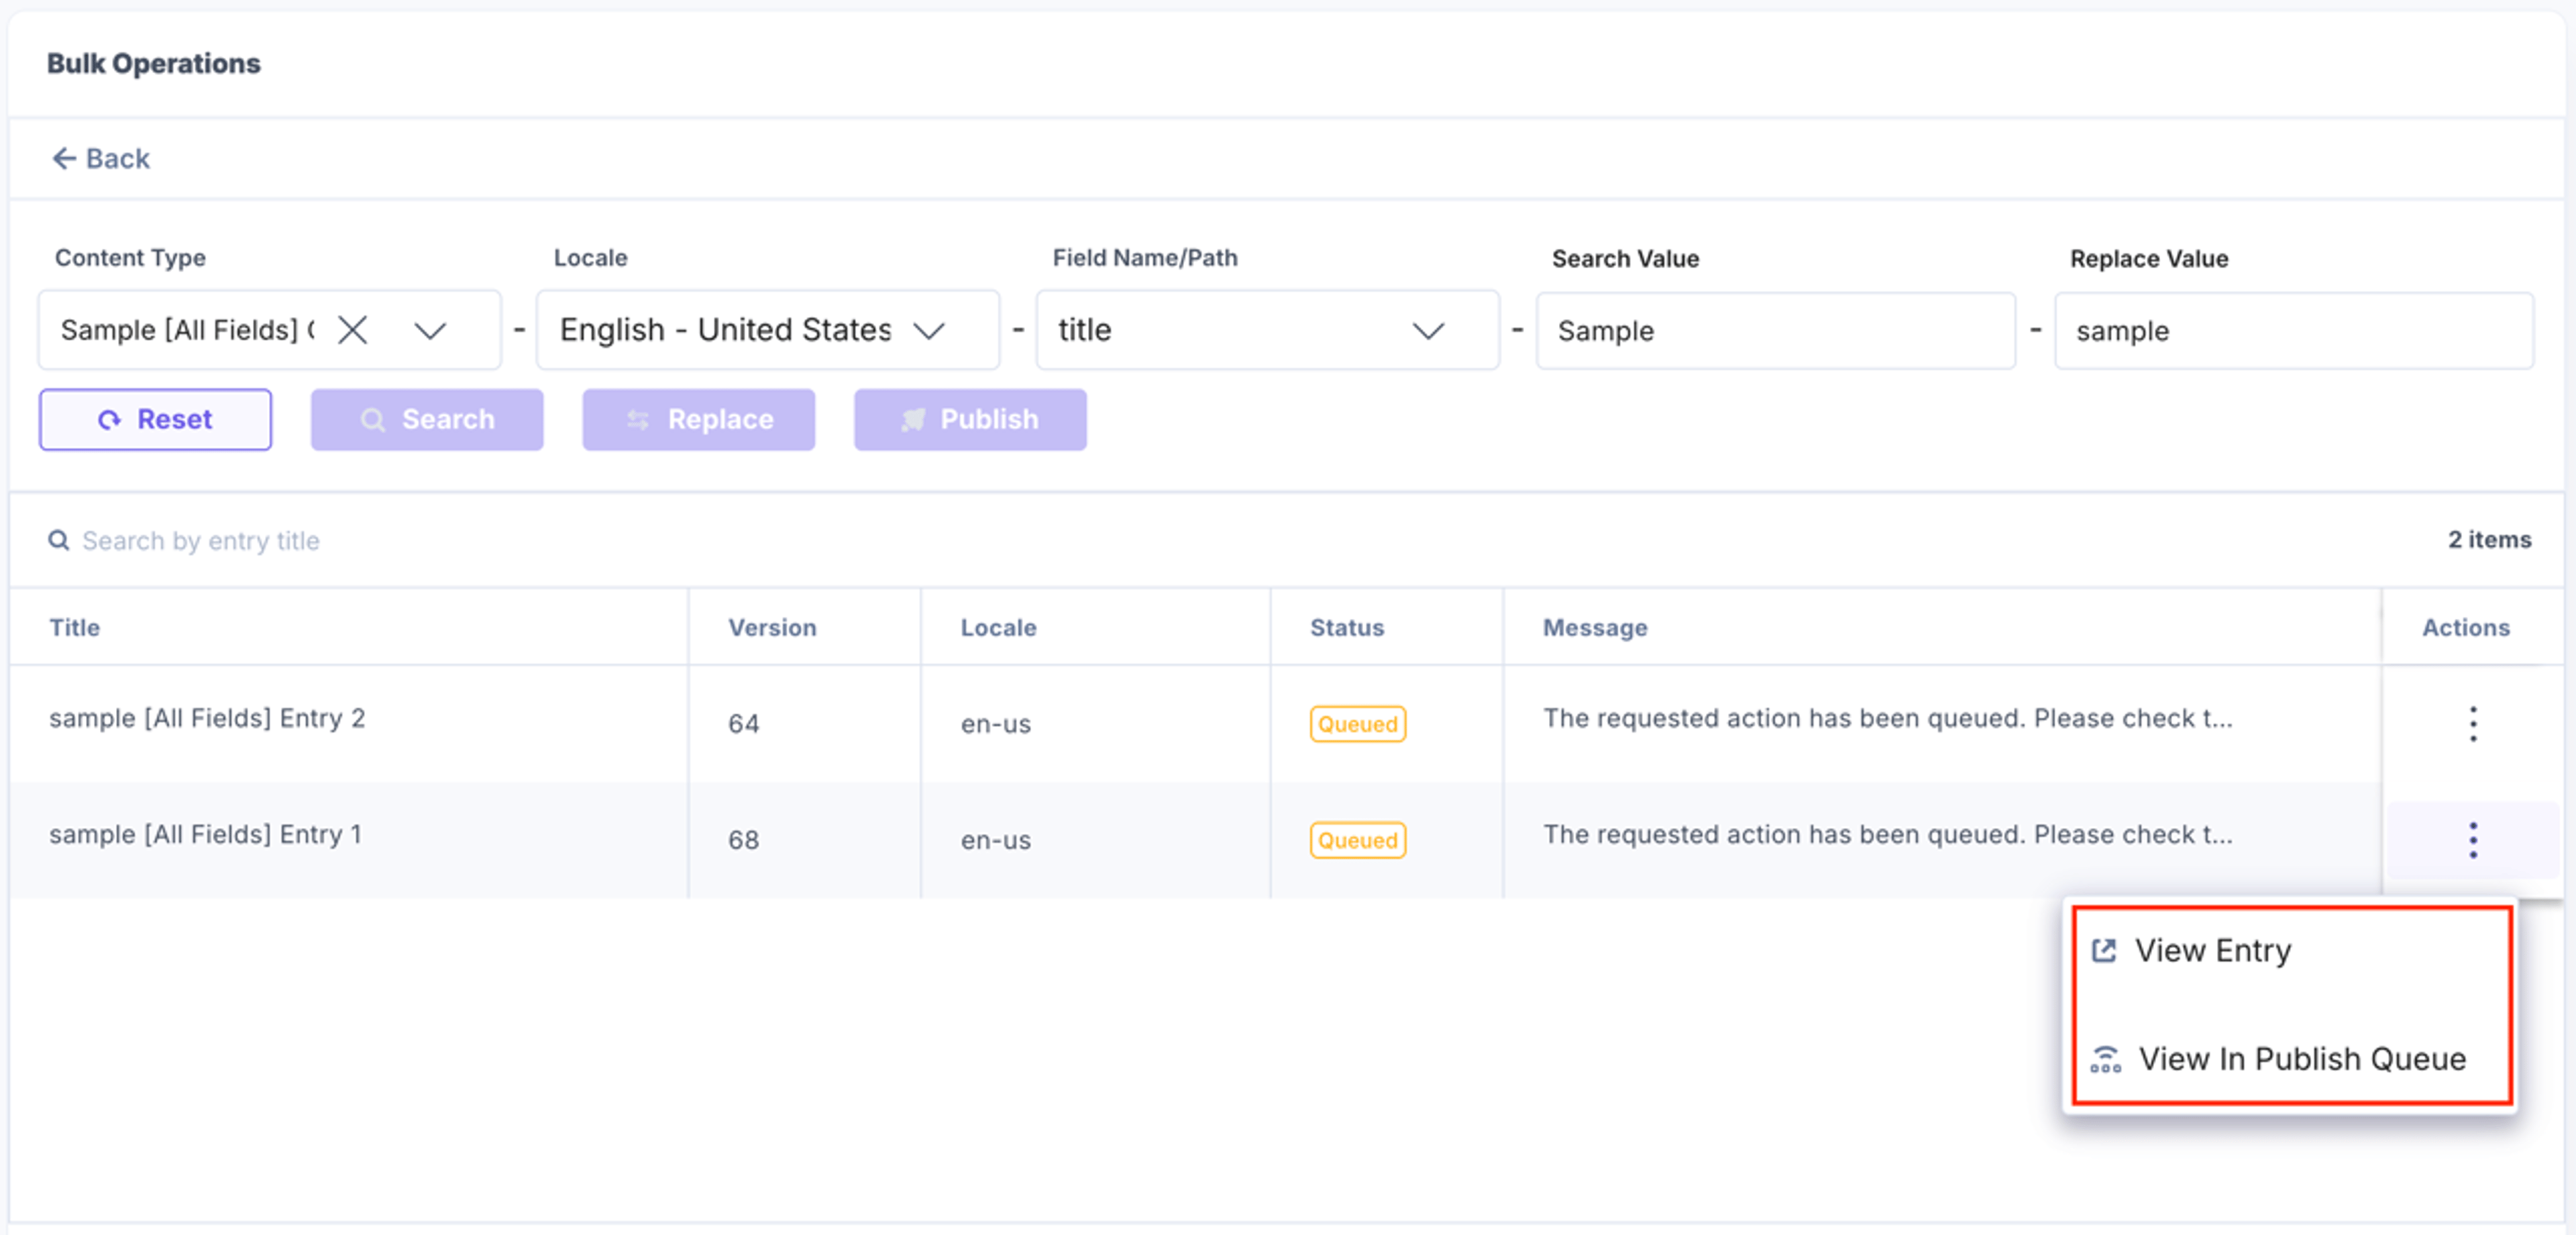This screenshot has width=2576, height=1235.
Task: Click the Reset button
Action: pos(155,420)
